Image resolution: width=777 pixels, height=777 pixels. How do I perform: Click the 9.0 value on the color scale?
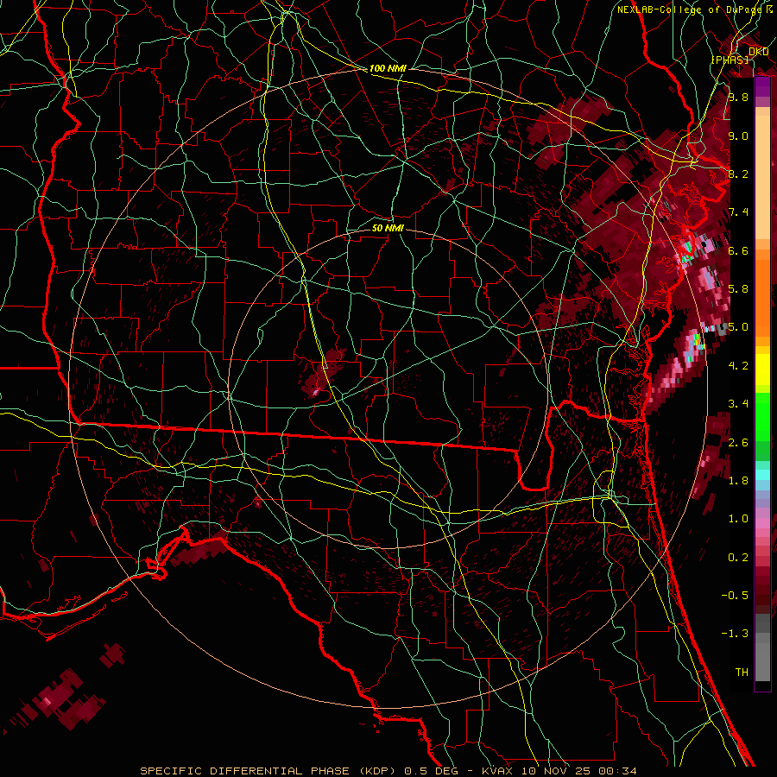pos(738,136)
